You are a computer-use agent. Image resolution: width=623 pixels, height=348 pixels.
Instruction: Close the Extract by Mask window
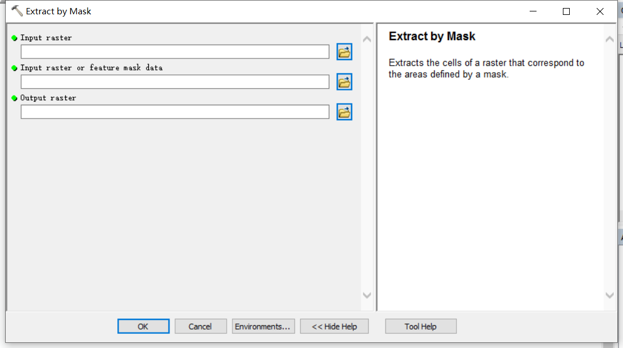point(600,11)
